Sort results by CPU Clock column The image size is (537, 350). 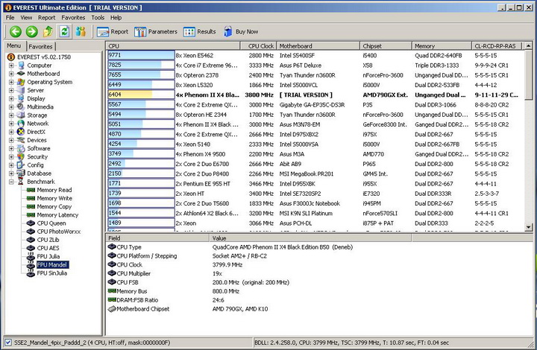tap(258, 46)
